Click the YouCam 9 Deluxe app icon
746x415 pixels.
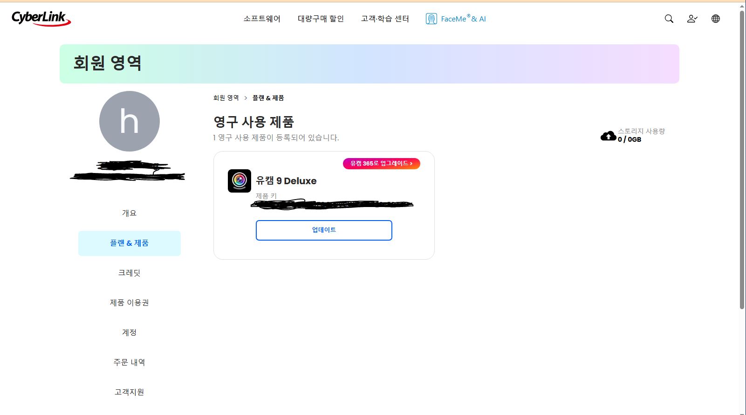click(x=240, y=181)
